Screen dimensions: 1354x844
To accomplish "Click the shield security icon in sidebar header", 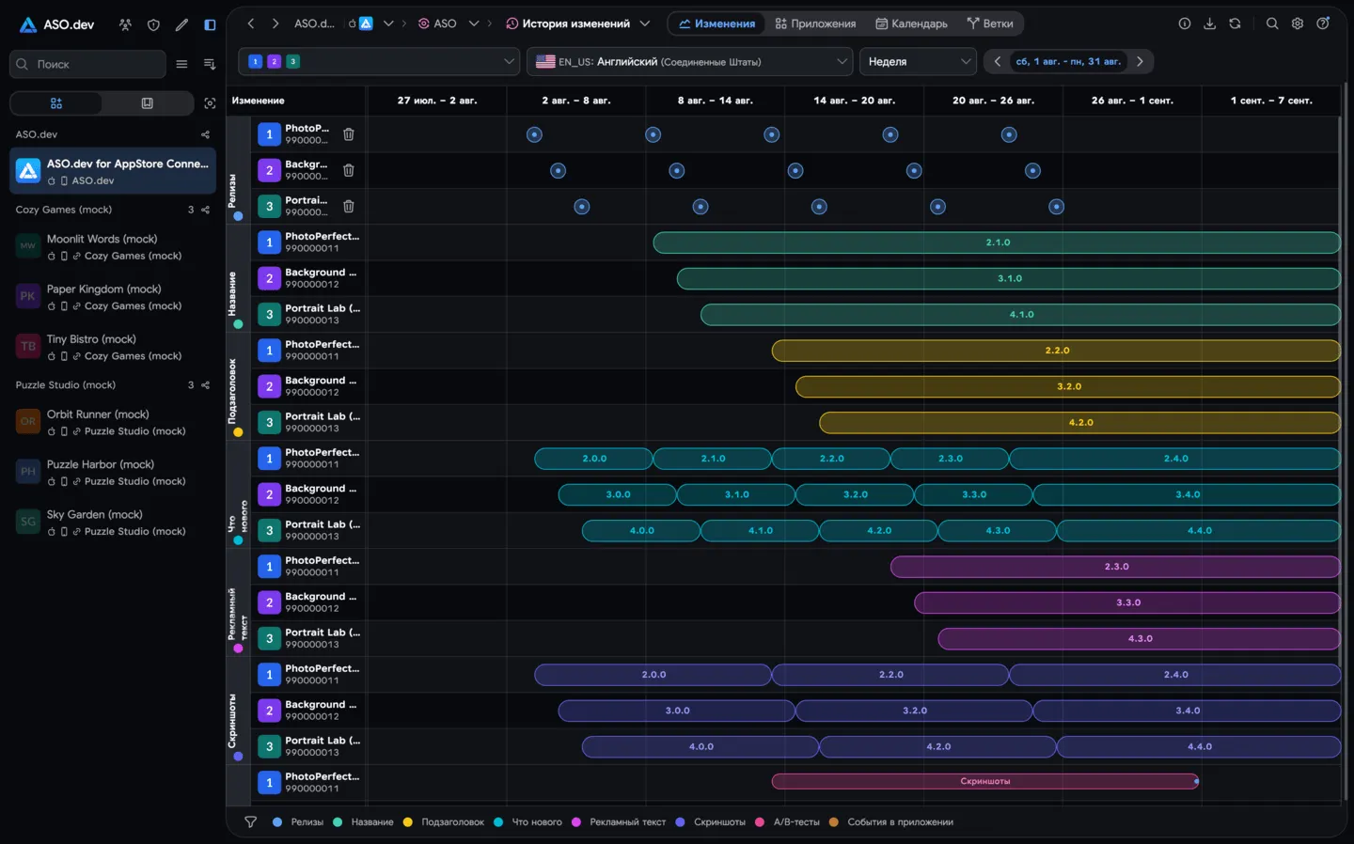I will (153, 24).
